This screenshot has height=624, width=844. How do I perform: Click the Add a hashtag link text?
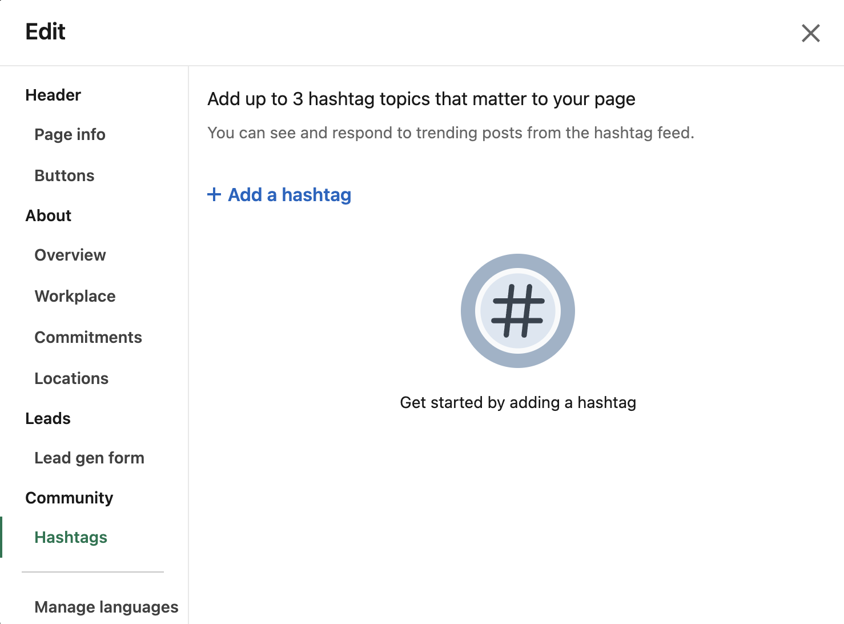(x=290, y=195)
